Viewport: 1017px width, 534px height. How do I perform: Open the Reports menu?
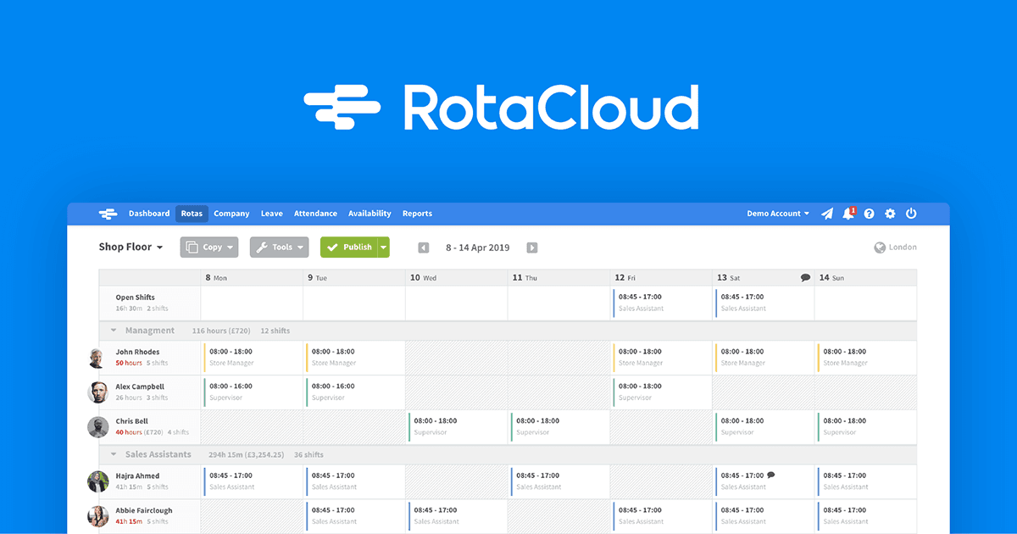(417, 214)
